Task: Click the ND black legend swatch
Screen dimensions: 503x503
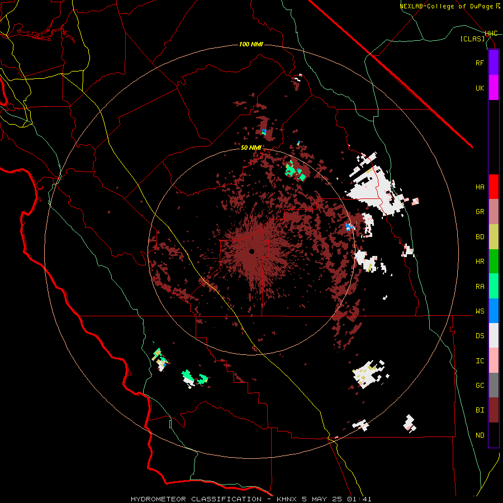Action: coord(493,435)
